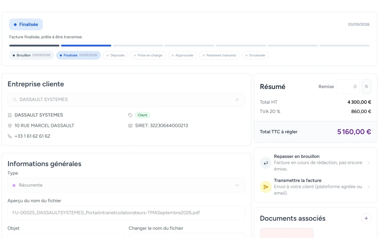382x238 pixels.
Task: Click the Finalisée status badge at top
Action: pyautogui.click(x=26, y=25)
